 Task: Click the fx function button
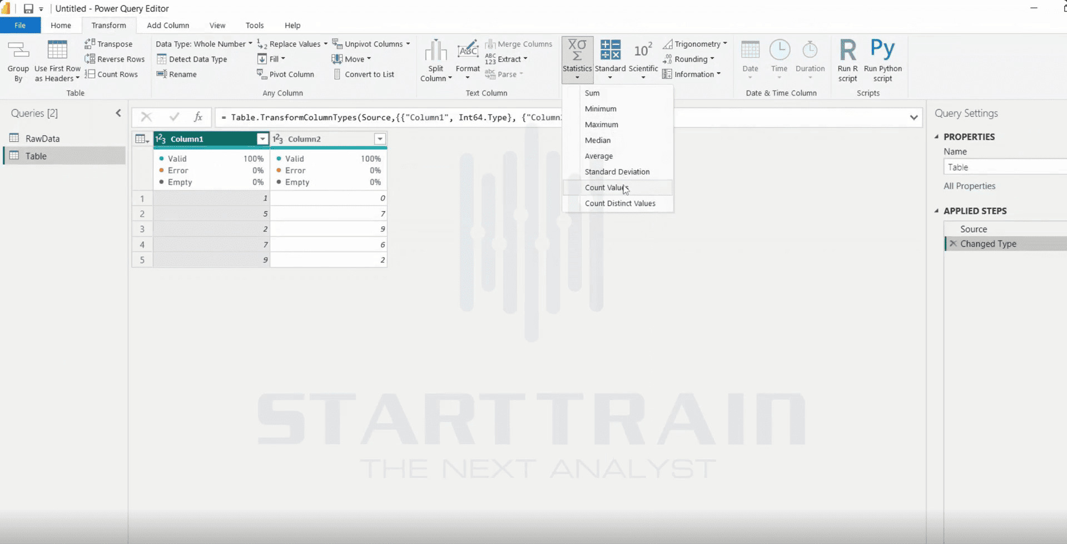pos(198,117)
